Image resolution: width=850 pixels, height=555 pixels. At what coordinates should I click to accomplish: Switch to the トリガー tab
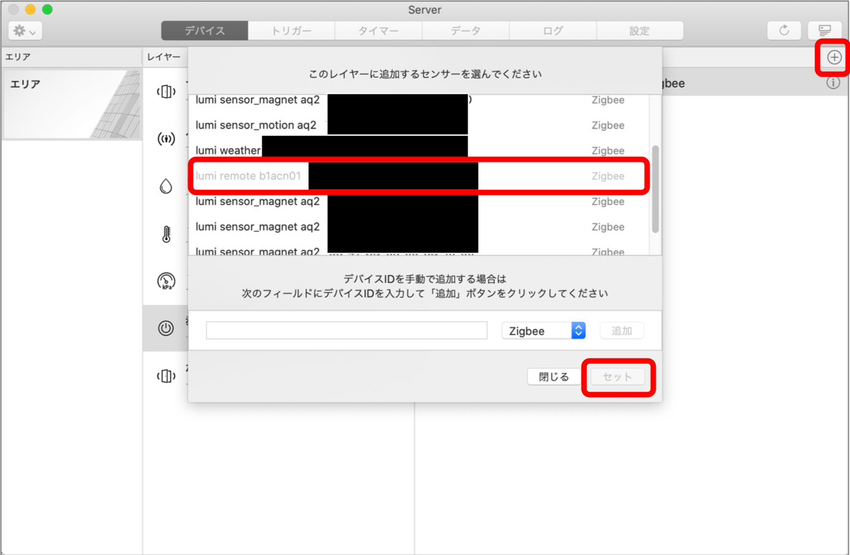292,31
